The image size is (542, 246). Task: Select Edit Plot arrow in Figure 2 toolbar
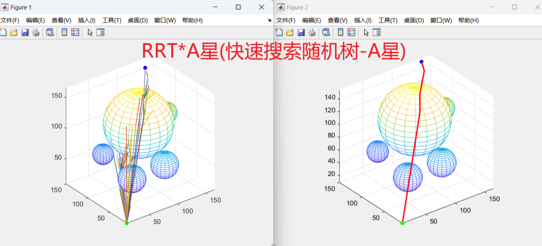[x=366, y=32]
